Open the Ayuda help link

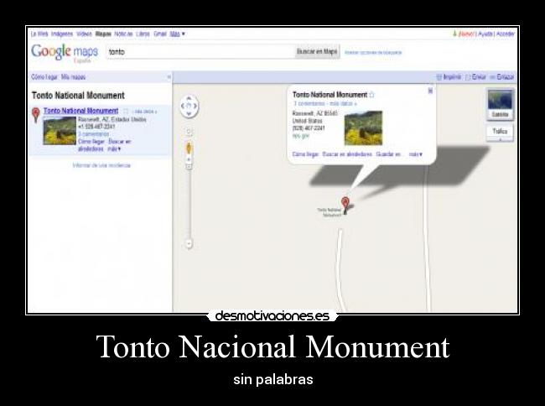[x=485, y=34]
